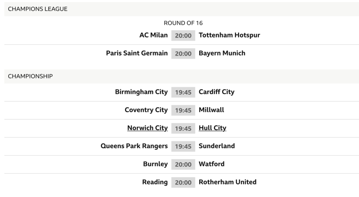Open the Birmingham City fixture
359x197 pixels.
click(x=141, y=92)
